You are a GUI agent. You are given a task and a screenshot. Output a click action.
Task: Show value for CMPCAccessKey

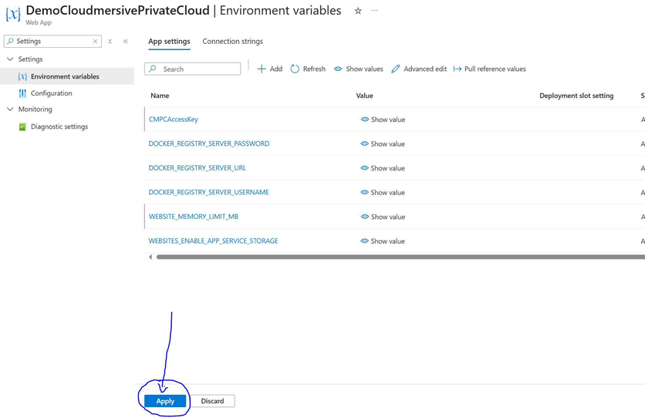click(383, 120)
